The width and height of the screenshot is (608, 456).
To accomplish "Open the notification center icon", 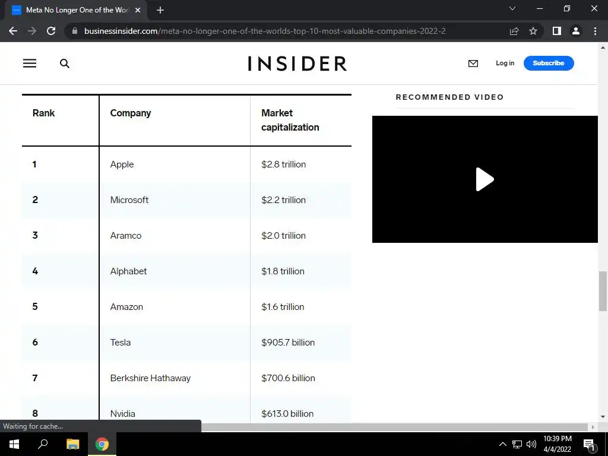I will coord(589,445).
